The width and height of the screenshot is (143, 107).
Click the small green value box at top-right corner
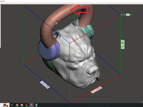[128, 15]
